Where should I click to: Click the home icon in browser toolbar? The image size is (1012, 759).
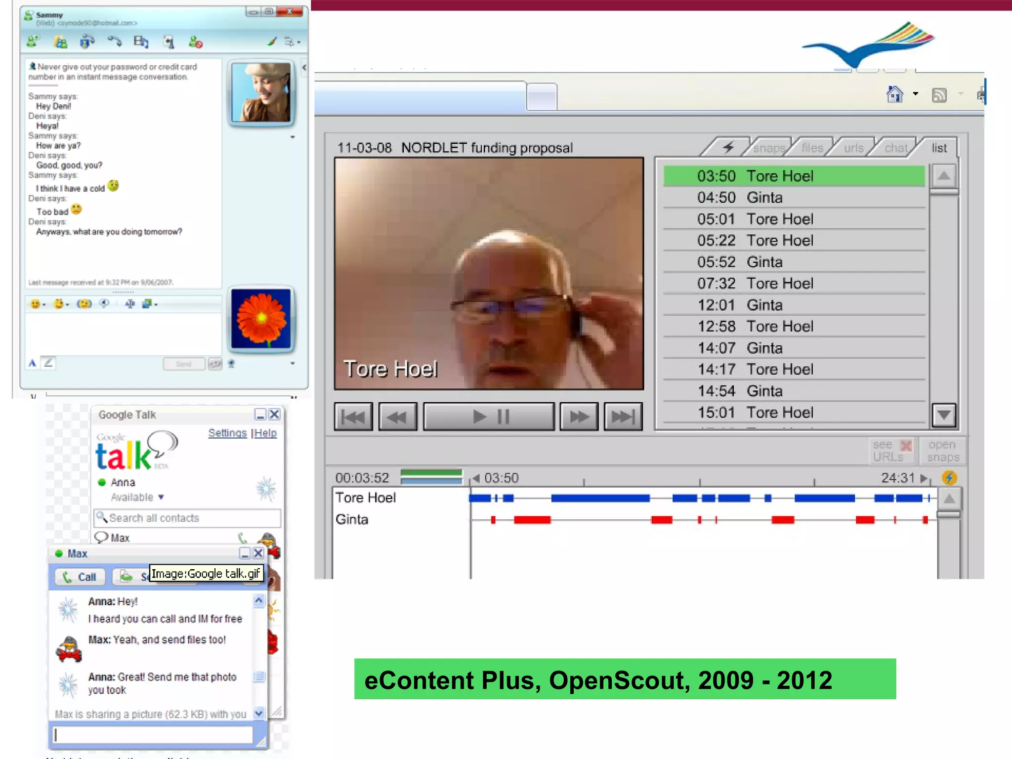[894, 94]
